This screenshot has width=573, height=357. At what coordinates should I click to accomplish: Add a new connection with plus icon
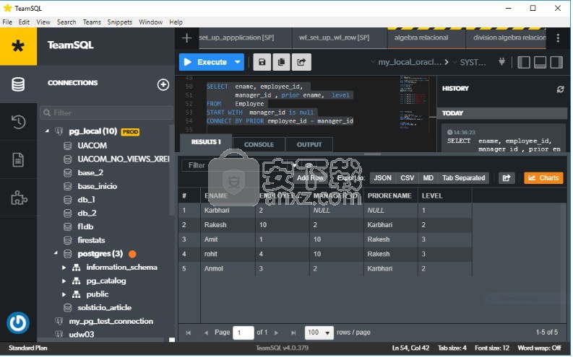[163, 84]
